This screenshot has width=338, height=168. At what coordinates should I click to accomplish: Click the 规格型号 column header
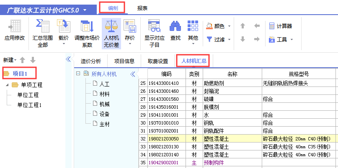tap(299, 74)
